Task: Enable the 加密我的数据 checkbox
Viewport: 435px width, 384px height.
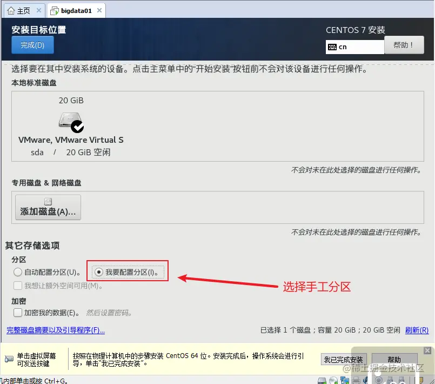Action: [x=19, y=313]
